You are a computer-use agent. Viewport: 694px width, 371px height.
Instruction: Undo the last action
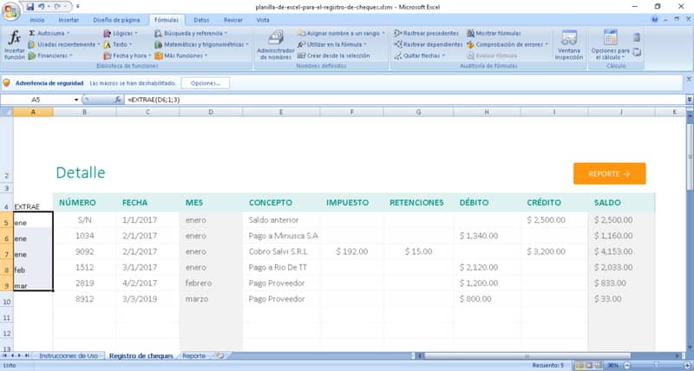[41, 7]
